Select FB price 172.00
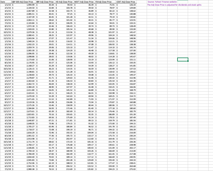The height and width of the screenshot is (171, 213). (x=105, y=123)
